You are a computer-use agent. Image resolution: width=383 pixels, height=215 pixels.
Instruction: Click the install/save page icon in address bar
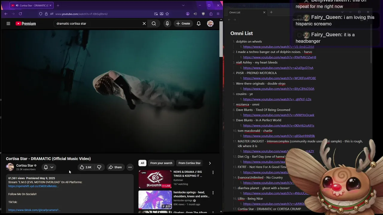(x=162, y=14)
